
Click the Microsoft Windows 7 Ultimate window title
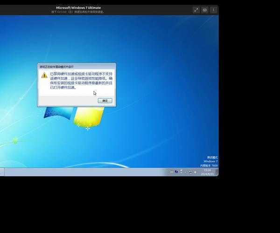[78, 7]
